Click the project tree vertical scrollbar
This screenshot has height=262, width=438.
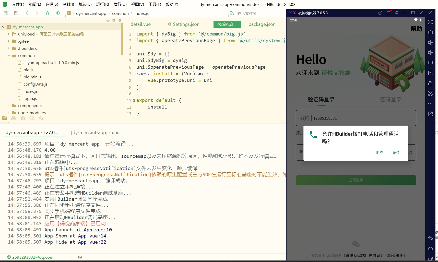pos(122,39)
